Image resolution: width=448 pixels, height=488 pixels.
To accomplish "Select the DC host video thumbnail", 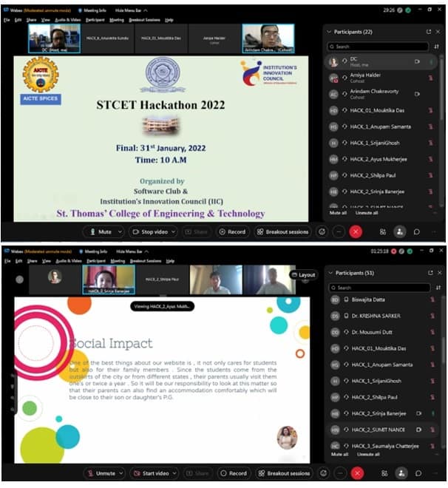I will tap(55, 38).
